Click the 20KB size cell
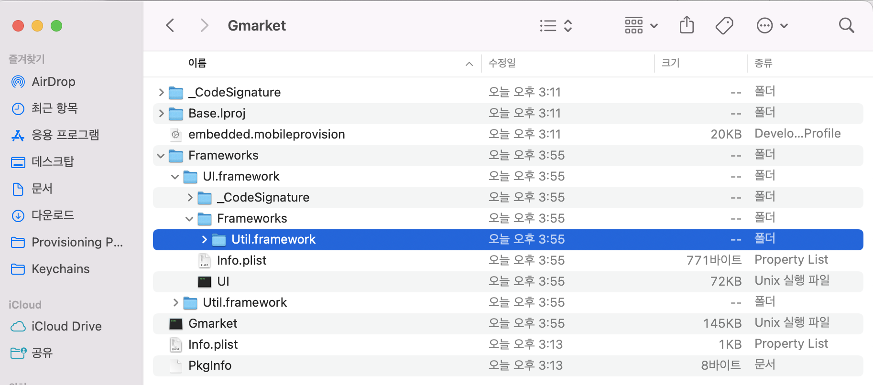Screen dimensions: 873x385 tap(726, 134)
